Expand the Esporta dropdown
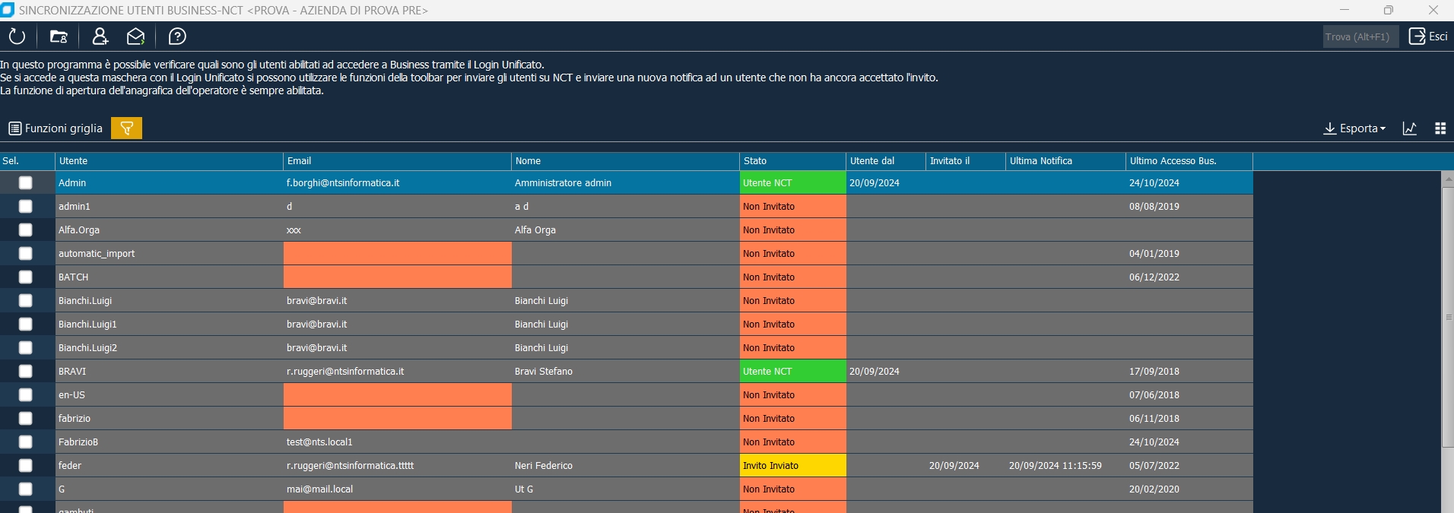The width and height of the screenshot is (1454, 513). click(x=1355, y=128)
